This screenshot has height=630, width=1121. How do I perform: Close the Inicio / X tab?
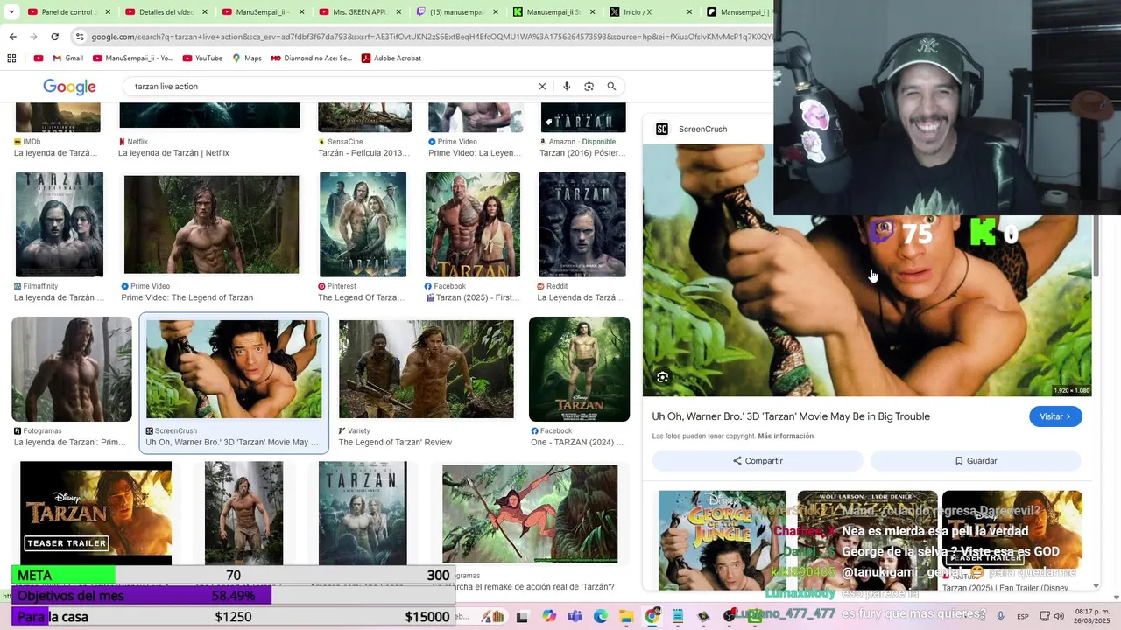click(689, 12)
